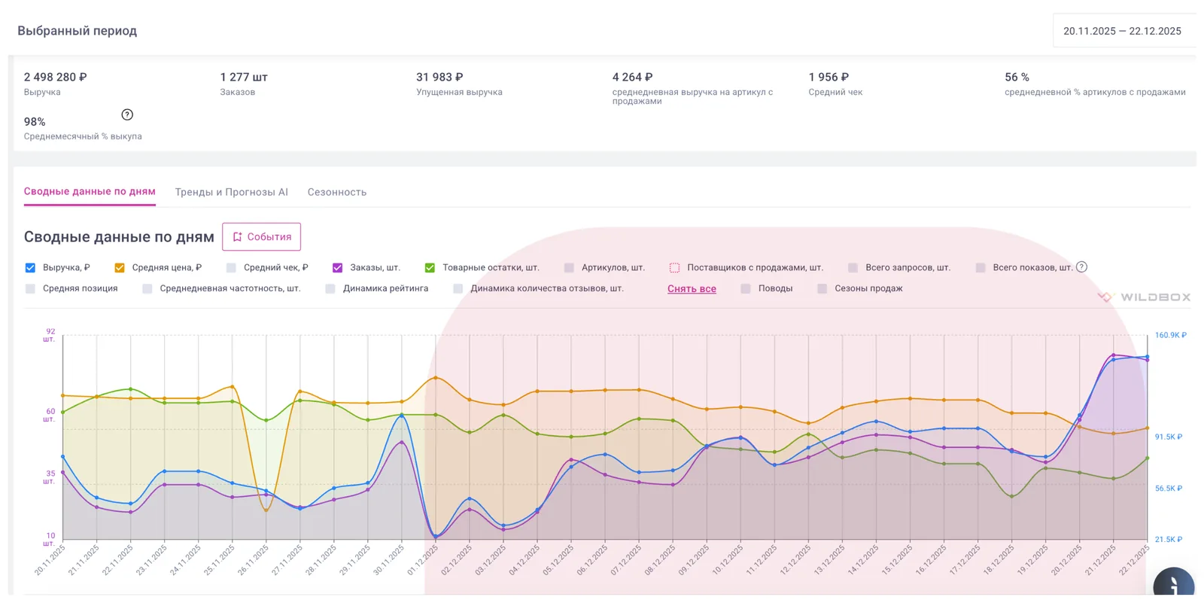Click the 30.11.2025 peak point on the chart
This screenshot has width=1204, height=603.
(402, 415)
